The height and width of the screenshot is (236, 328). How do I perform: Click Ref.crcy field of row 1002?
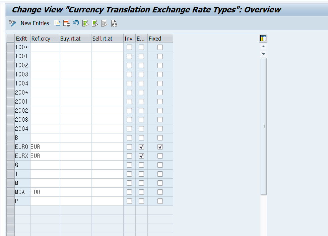point(45,65)
